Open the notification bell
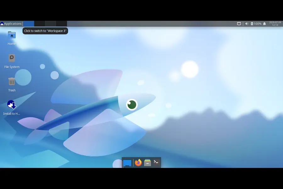283x189 pixels. point(264,24)
